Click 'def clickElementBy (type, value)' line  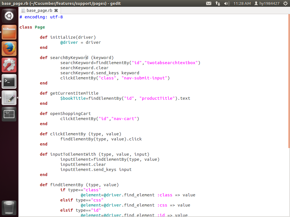[x=80, y=134]
